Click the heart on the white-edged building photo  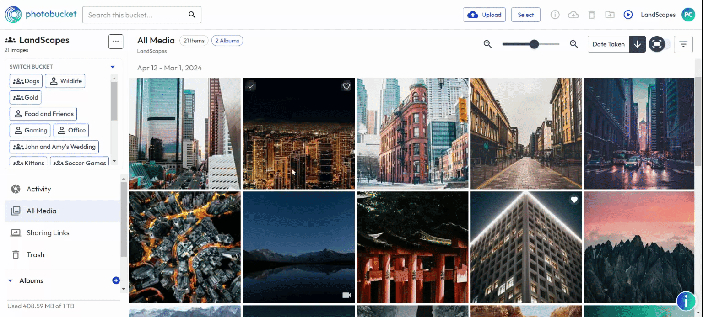click(x=574, y=200)
